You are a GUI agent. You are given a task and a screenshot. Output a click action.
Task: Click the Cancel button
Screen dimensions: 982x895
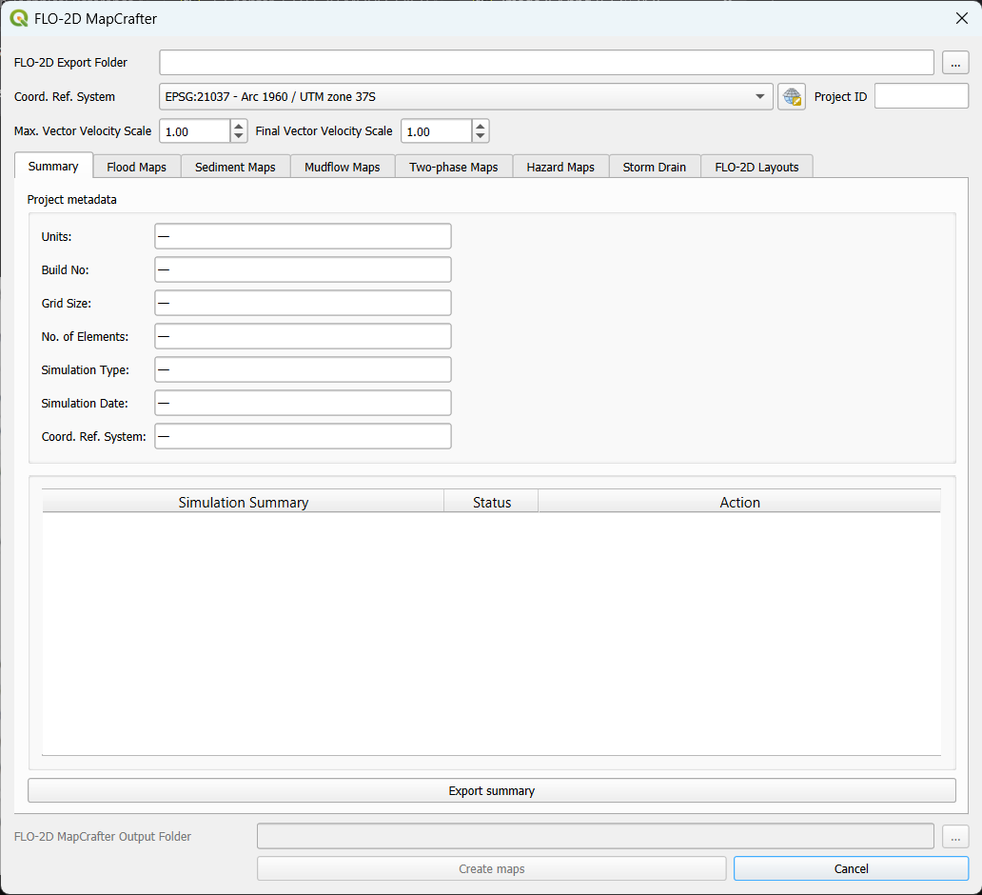[851, 868]
